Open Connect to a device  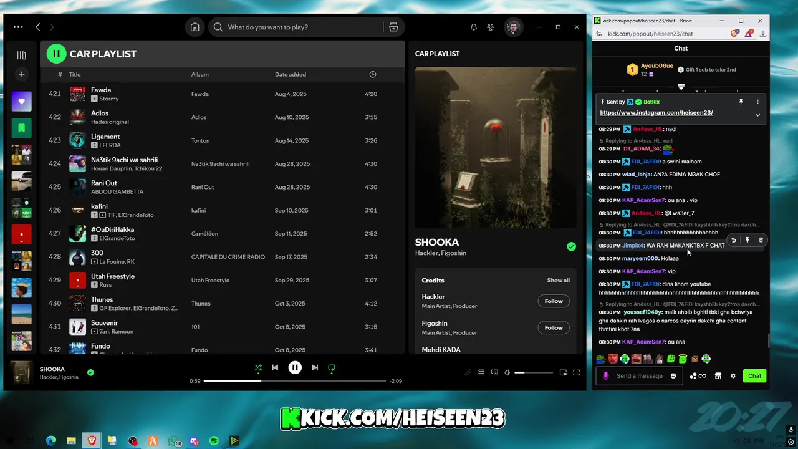tap(494, 372)
